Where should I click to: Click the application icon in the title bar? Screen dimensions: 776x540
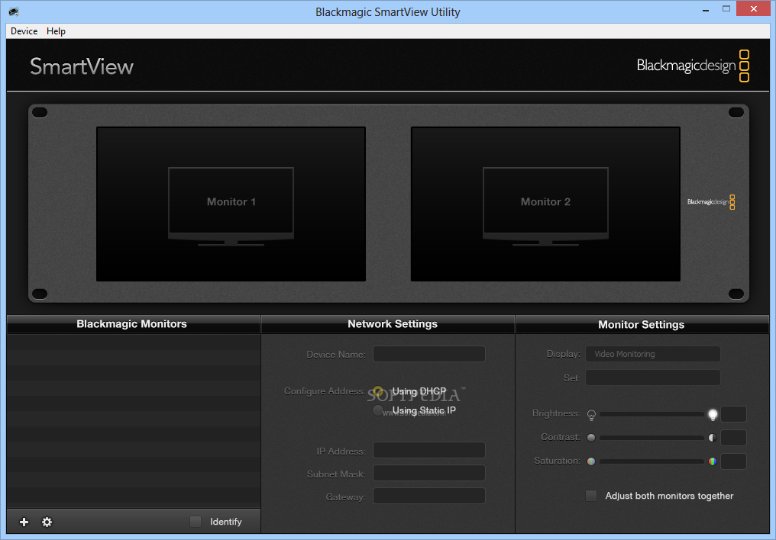[14, 11]
